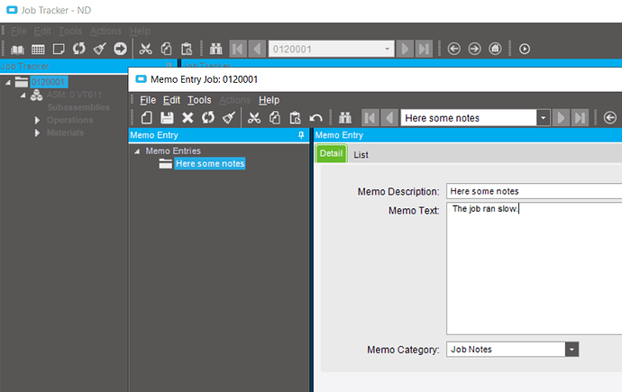Viewport: 622px width, 392px height.
Task: Collapse the ASM: 0 VT611 tree node
Action: tap(23, 96)
